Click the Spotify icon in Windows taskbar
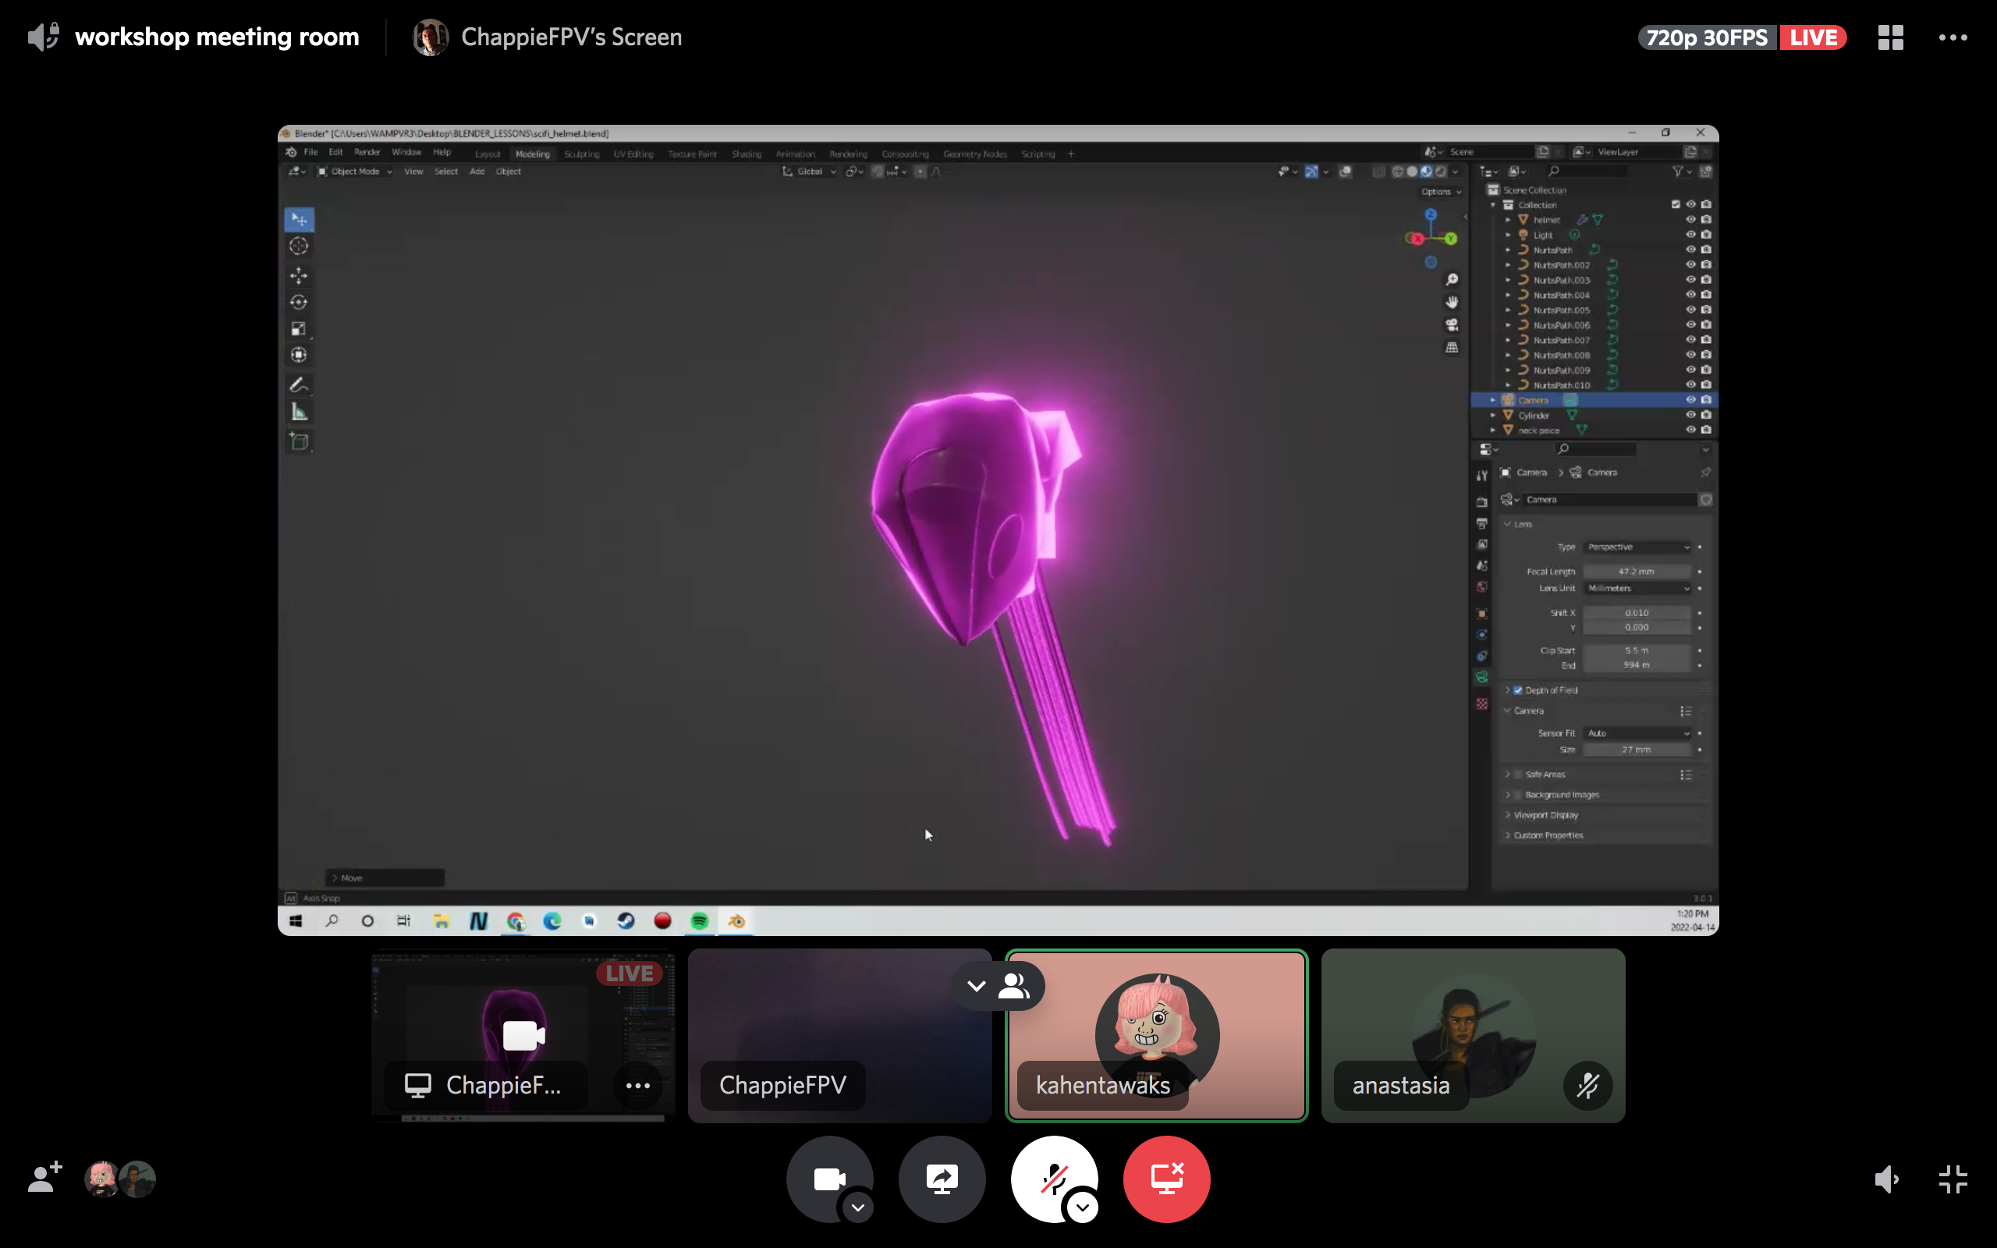The image size is (1997, 1248). pos(699,921)
